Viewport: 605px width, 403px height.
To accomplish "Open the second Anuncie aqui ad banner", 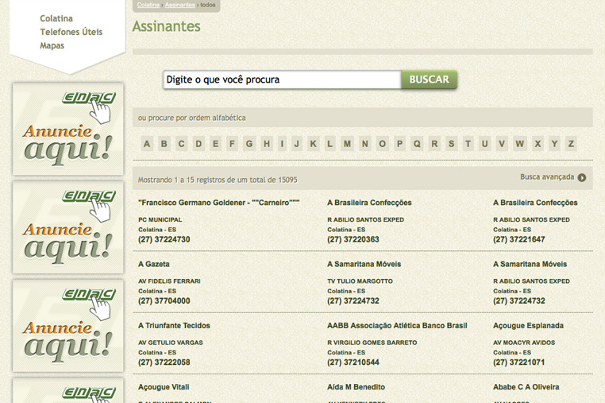I will (68, 227).
